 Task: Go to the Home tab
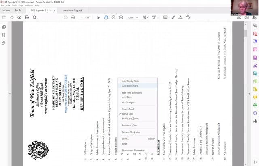coord(6,10)
